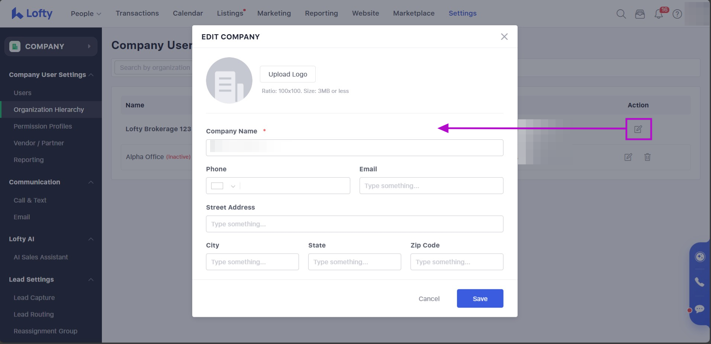Screen dimensions: 711x344
Task: Click the Upload Logo button
Action: pos(288,74)
